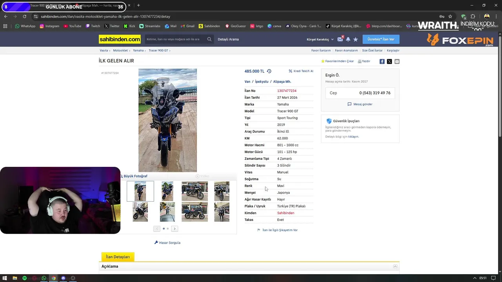The height and width of the screenshot is (282, 502).
Task: Click the Chrome address bar URL
Action: tap(105, 16)
